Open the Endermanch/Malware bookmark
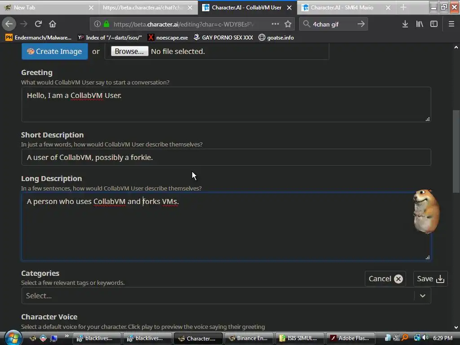This screenshot has width=460, height=345. pos(39,38)
